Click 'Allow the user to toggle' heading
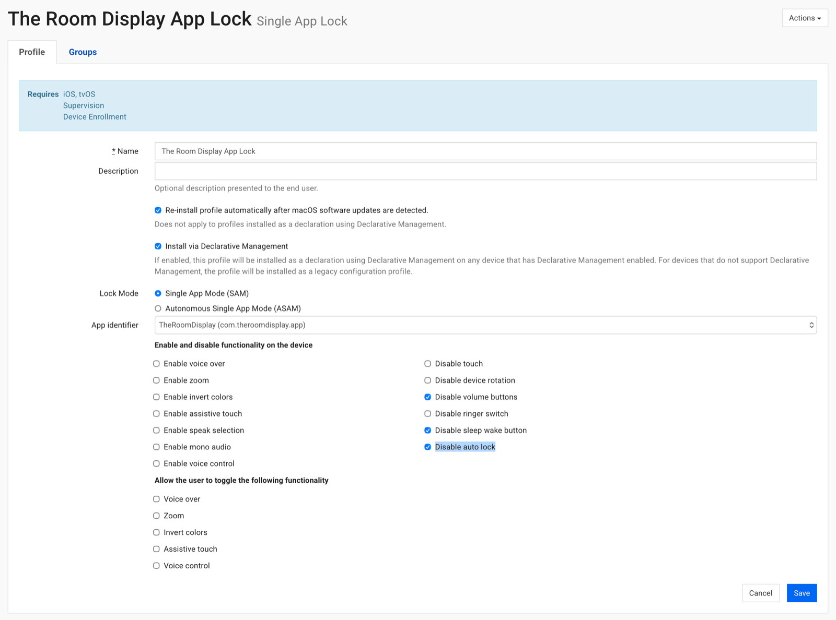Screen dimensions: 836x620 [x=241, y=480]
